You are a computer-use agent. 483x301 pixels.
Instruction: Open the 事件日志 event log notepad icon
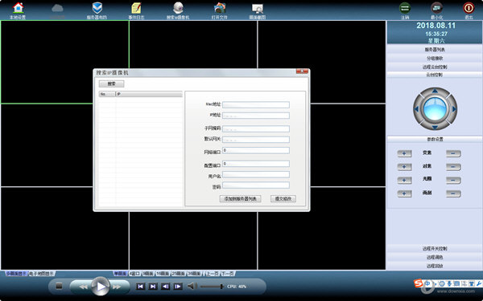pos(136,8)
